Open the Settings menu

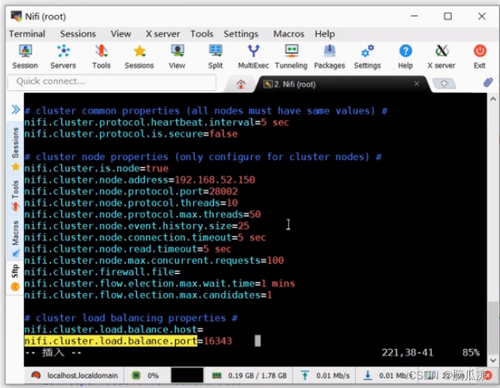tap(241, 34)
